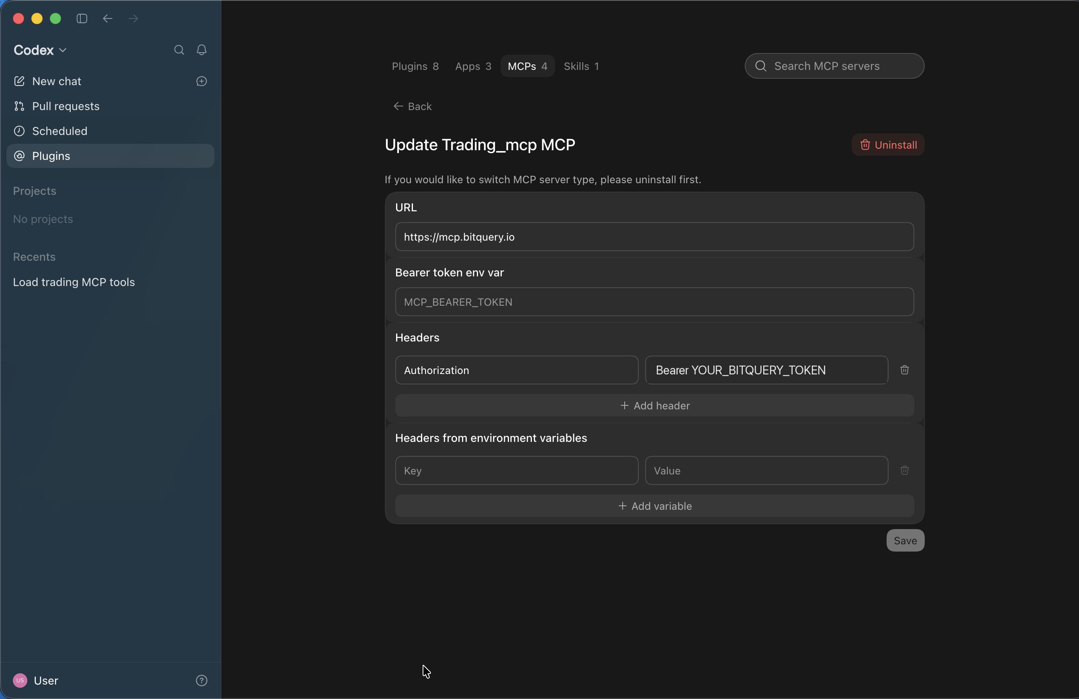Open notifications bell icon
Screen dimensions: 1079x699
point(202,50)
